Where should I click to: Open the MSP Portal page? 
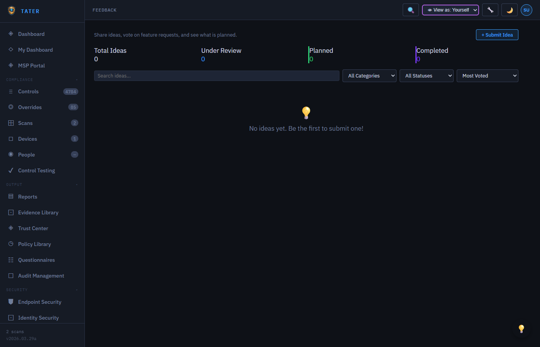point(42,66)
